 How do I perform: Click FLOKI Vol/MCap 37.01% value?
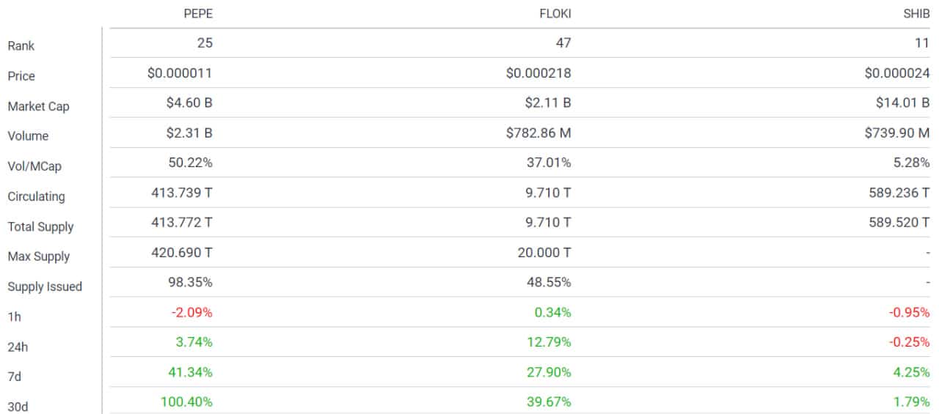click(549, 163)
